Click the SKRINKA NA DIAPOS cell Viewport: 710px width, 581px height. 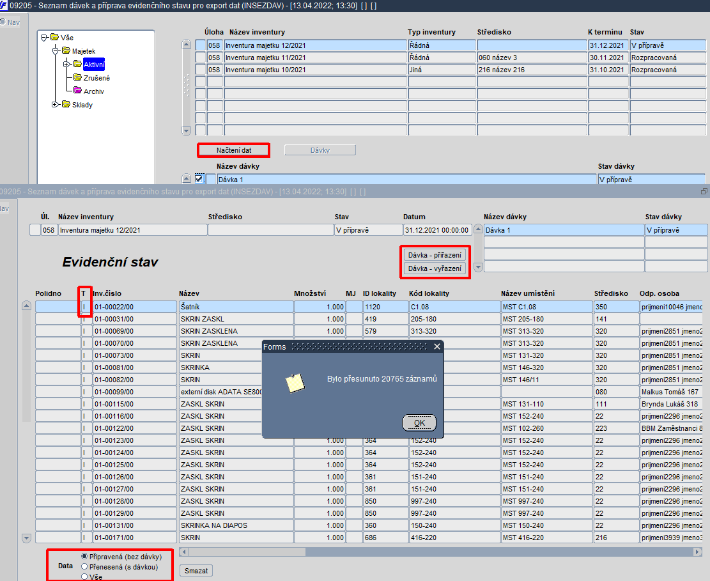236,525
